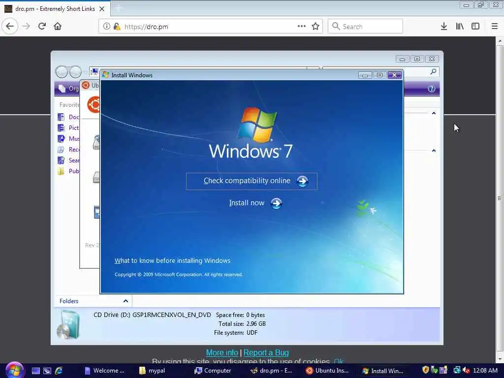504x378 pixels.
Task: Select Searches in Explorer favorites
Action: coord(68,160)
